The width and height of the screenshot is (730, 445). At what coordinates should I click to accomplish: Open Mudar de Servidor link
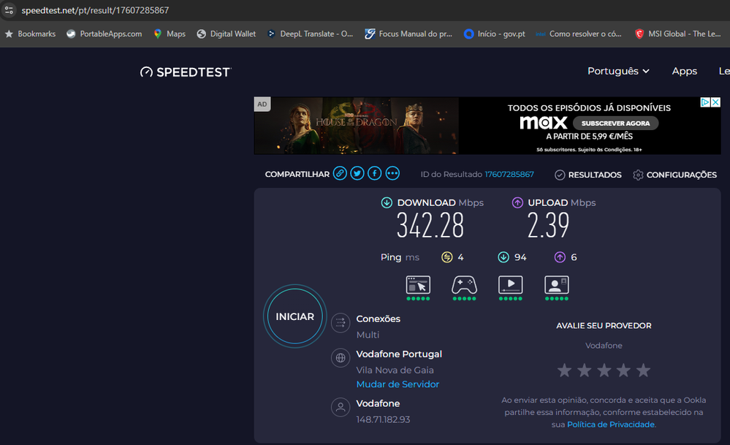pyautogui.click(x=397, y=384)
